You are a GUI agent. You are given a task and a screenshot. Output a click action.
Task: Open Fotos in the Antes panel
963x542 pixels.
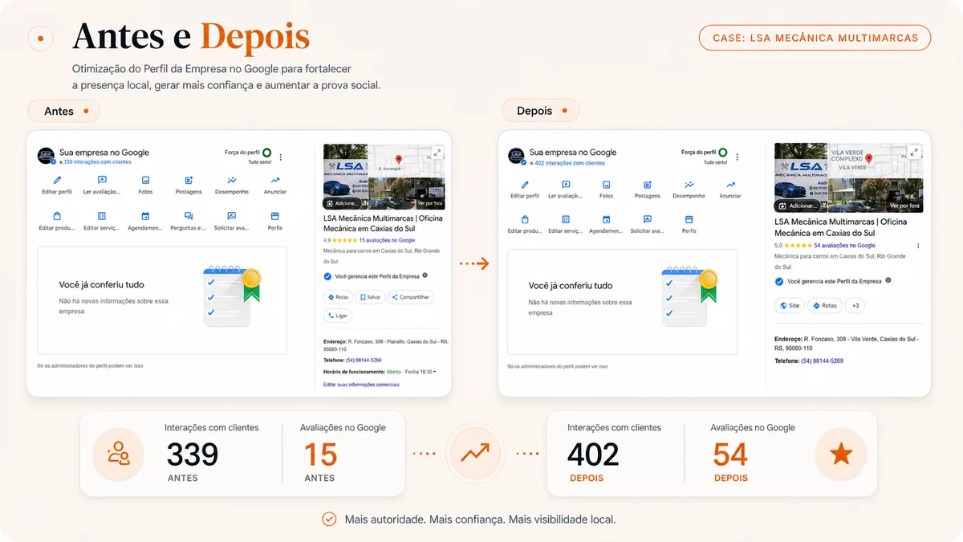pyautogui.click(x=145, y=185)
